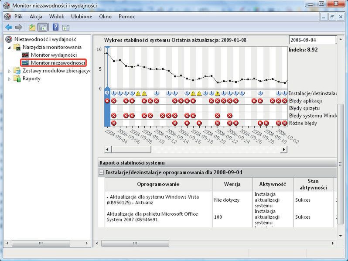Click the Nie dotyczy version cell
The width and height of the screenshot is (348, 261).
pos(227,200)
